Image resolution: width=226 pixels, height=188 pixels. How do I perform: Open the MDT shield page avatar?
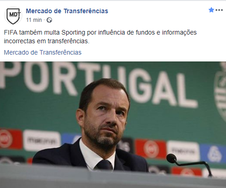pos(13,15)
